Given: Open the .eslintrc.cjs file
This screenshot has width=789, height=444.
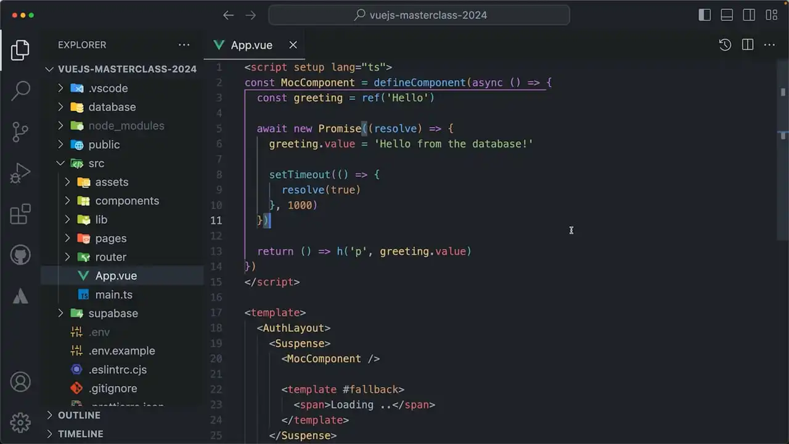Looking at the screenshot, I should coord(122,370).
